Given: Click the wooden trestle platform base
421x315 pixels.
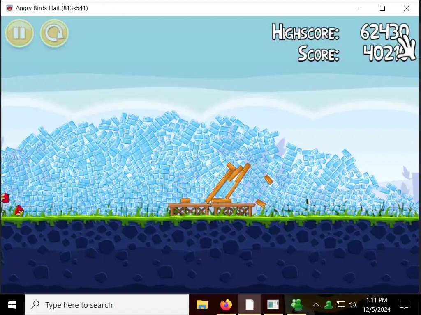Looking at the screenshot, I should point(212,210).
